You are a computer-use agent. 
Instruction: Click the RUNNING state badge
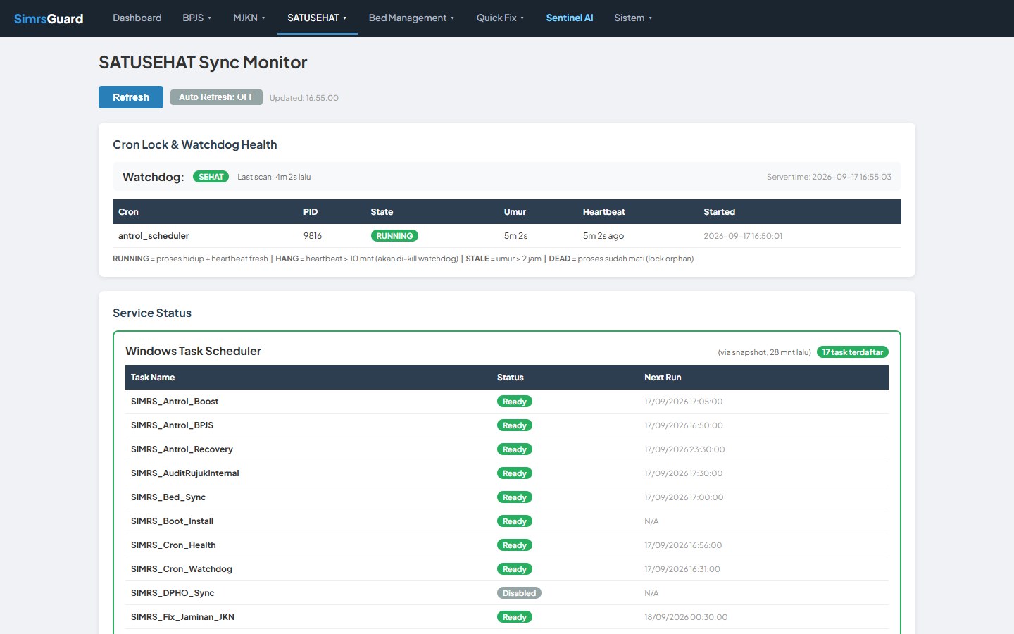[x=394, y=236]
